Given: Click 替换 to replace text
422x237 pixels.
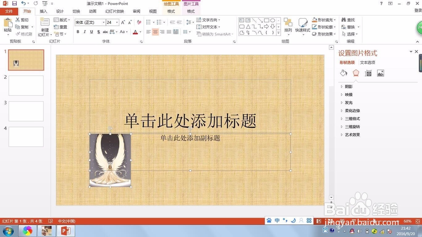Looking at the screenshot, I should click(x=348, y=27).
